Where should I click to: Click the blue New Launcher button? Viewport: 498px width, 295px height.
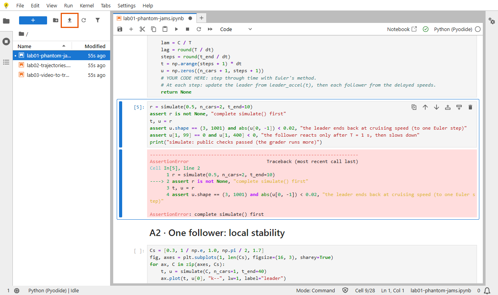33,20
